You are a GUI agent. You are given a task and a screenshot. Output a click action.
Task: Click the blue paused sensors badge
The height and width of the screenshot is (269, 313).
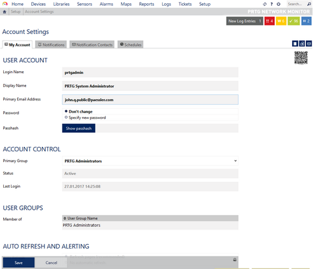(306, 21)
